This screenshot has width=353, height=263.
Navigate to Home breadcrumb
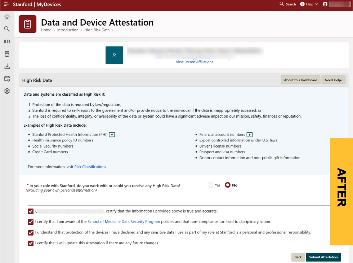[x=46, y=30]
